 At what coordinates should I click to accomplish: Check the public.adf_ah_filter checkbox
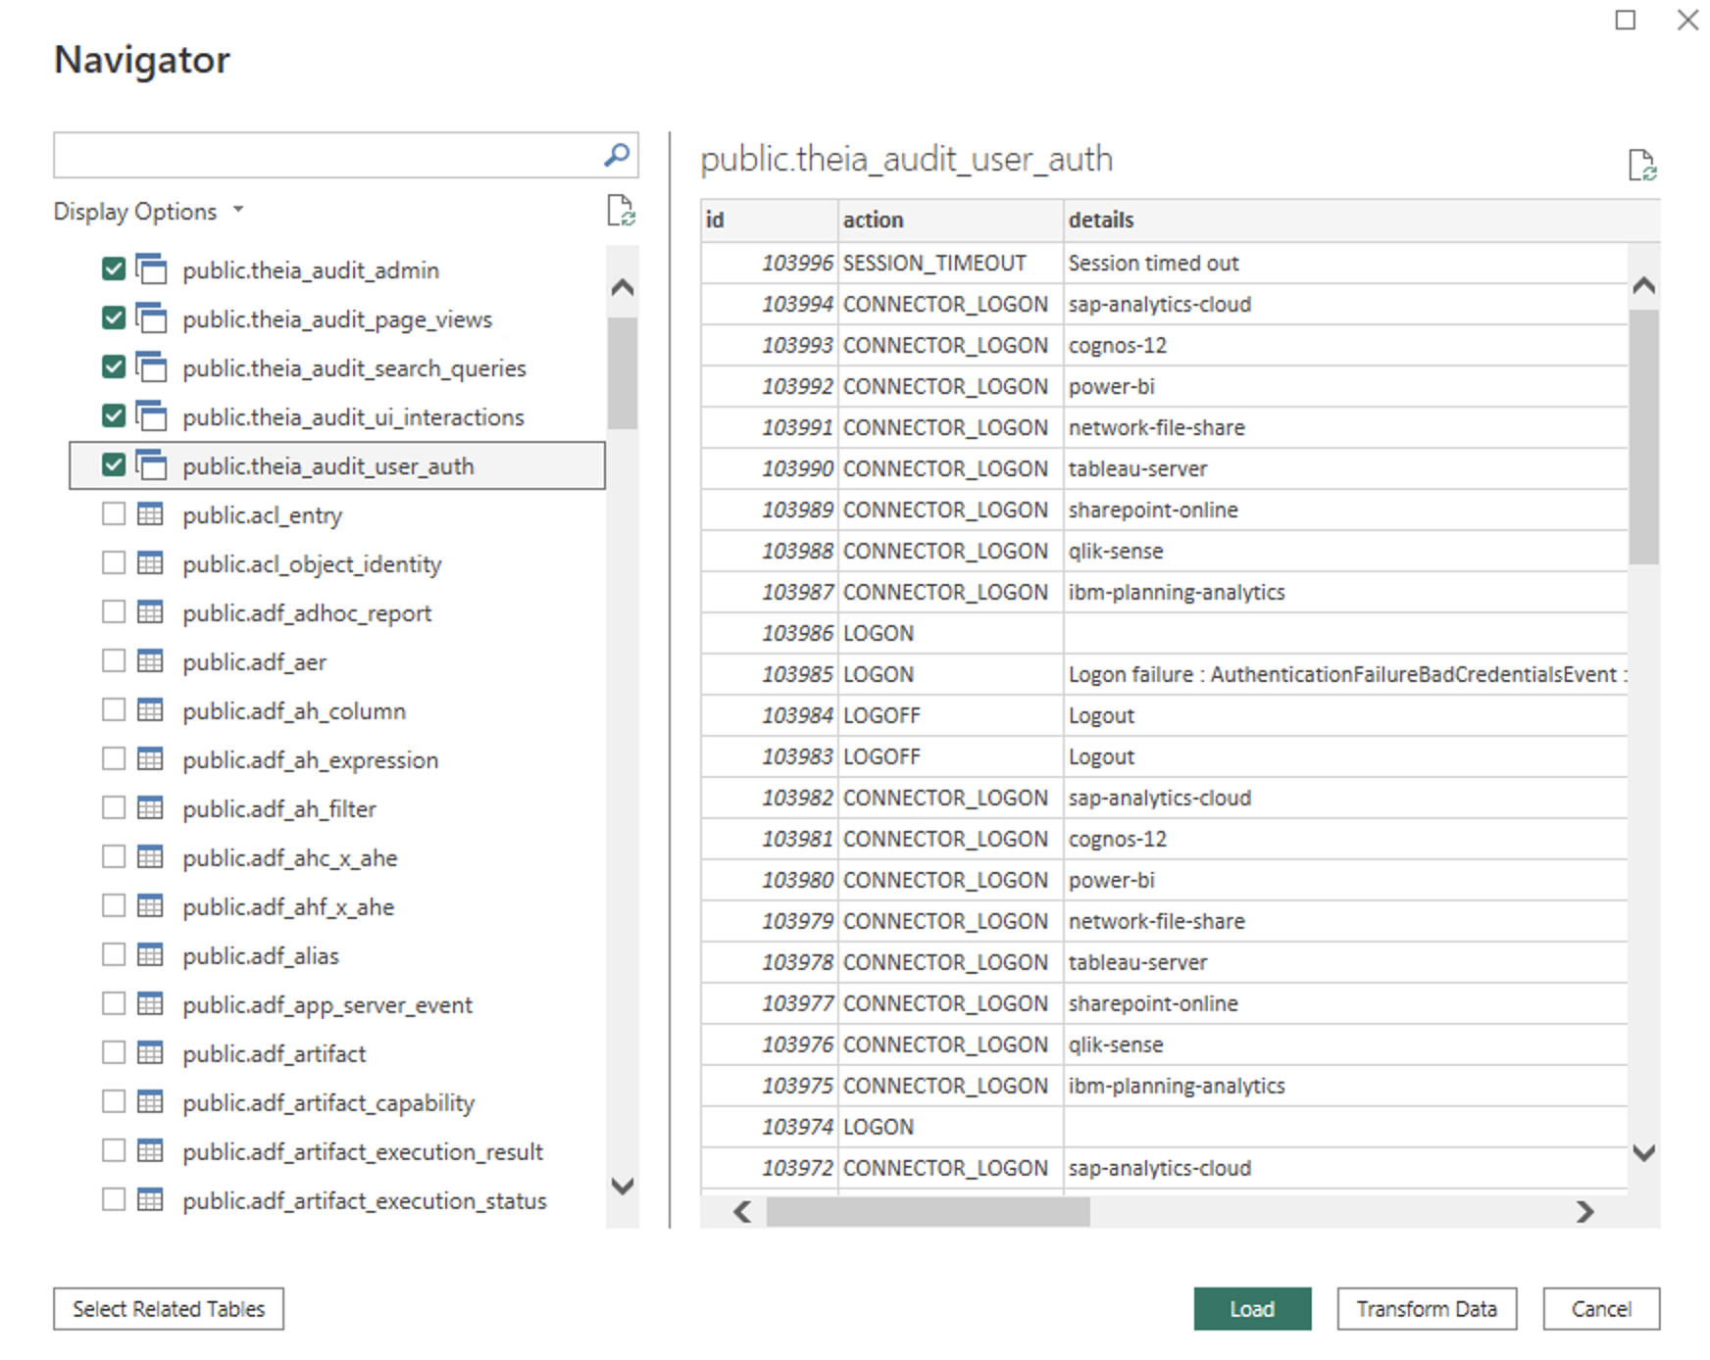[x=114, y=808]
